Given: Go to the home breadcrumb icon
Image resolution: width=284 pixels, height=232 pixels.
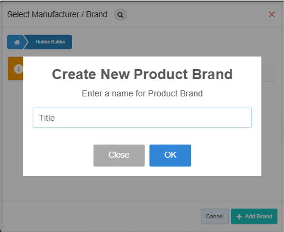Looking at the screenshot, I should coord(17,42).
